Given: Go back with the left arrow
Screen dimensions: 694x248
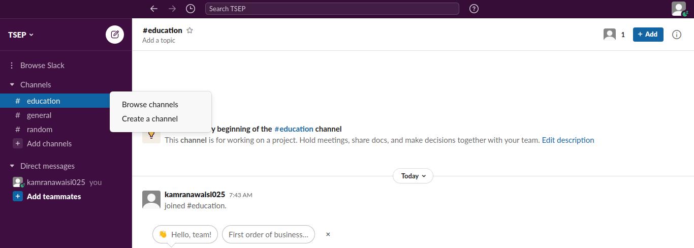Looking at the screenshot, I should (153, 9).
